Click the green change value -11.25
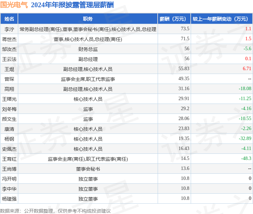Viewport: 253px width, 214px height. pos(245,98)
